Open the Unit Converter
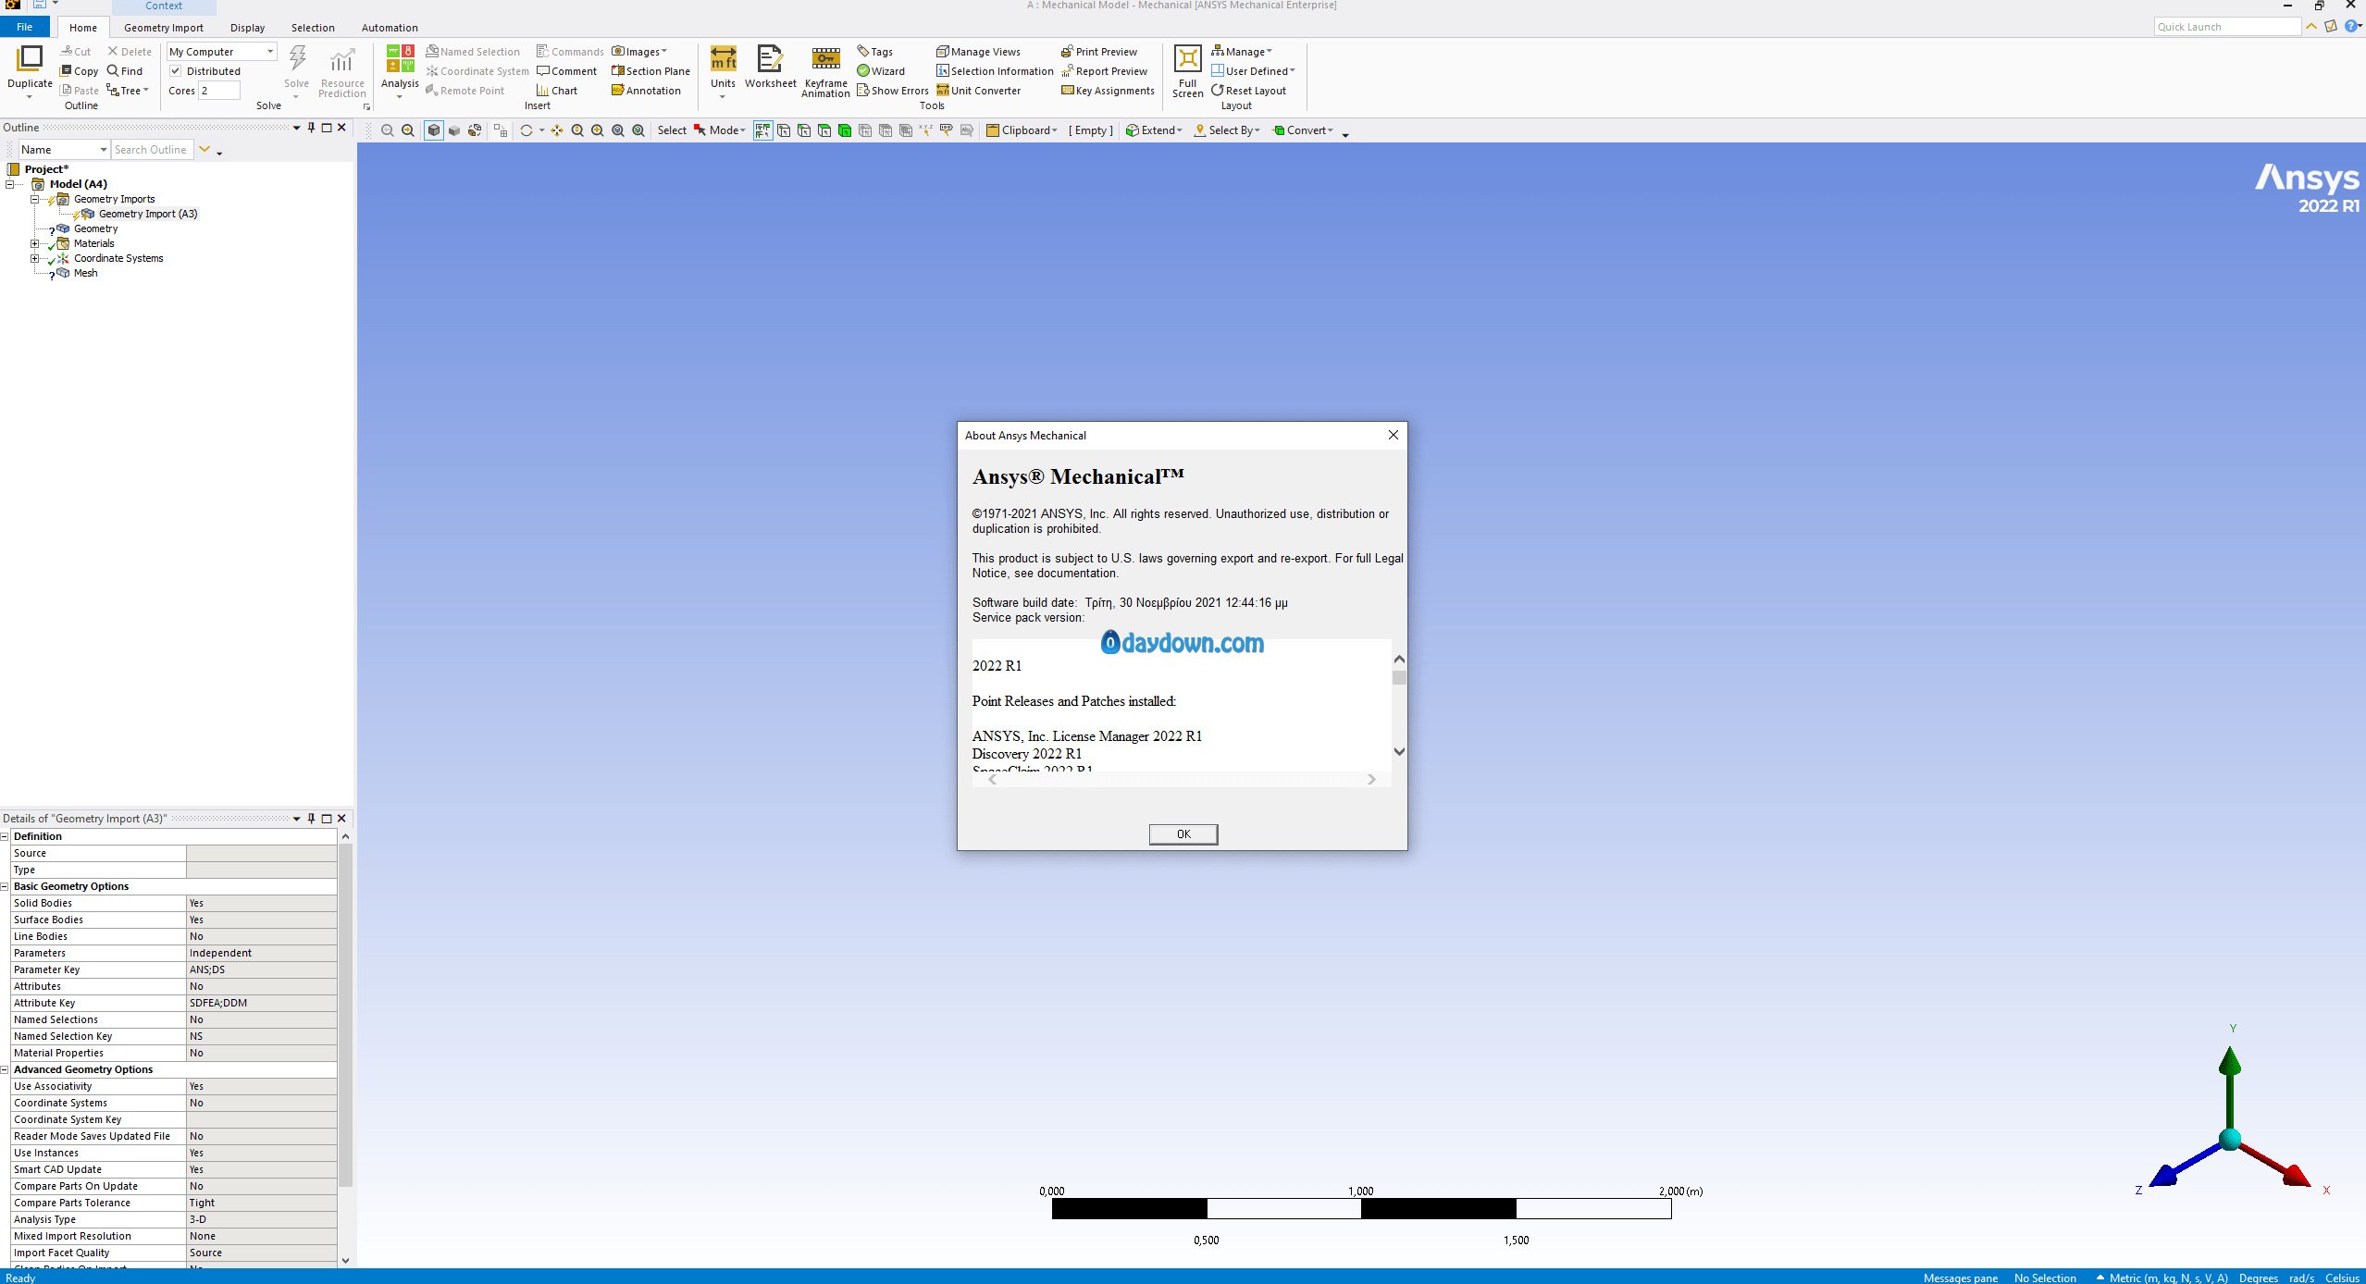Screen dimensions: 2366x1284 978,91
